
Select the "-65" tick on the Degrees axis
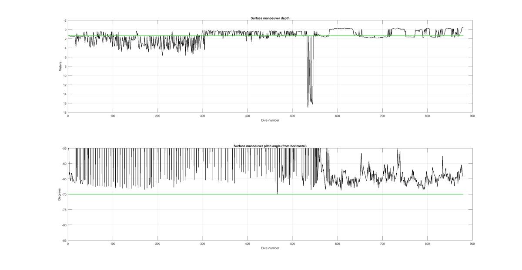click(x=64, y=179)
